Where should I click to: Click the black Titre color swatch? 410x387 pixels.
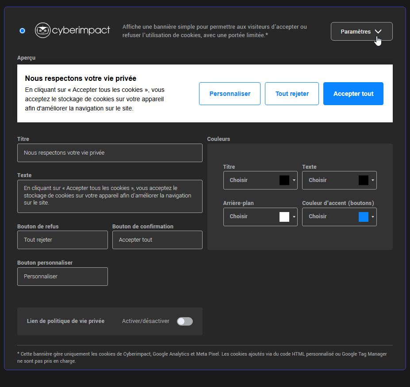tap(284, 180)
